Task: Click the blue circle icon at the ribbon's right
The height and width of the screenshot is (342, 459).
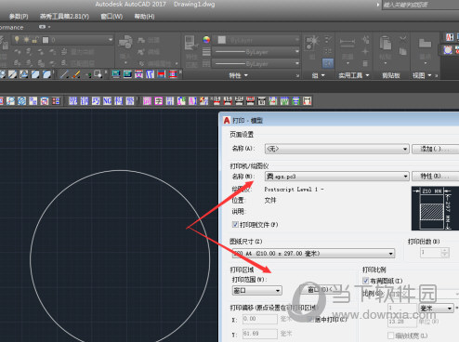Action: click(x=448, y=50)
